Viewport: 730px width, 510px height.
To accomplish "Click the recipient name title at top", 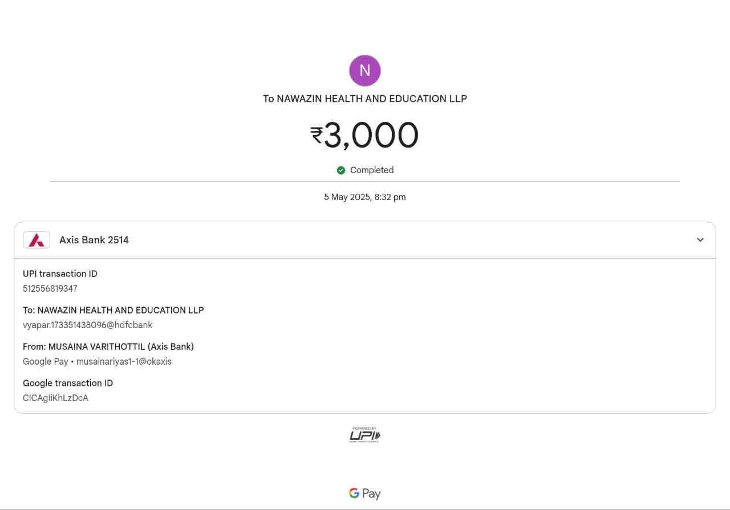I will pyautogui.click(x=365, y=99).
